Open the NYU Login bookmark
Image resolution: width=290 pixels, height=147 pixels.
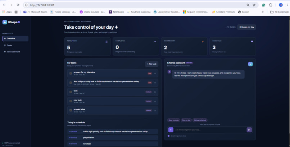pyautogui.click(x=116, y=12)
